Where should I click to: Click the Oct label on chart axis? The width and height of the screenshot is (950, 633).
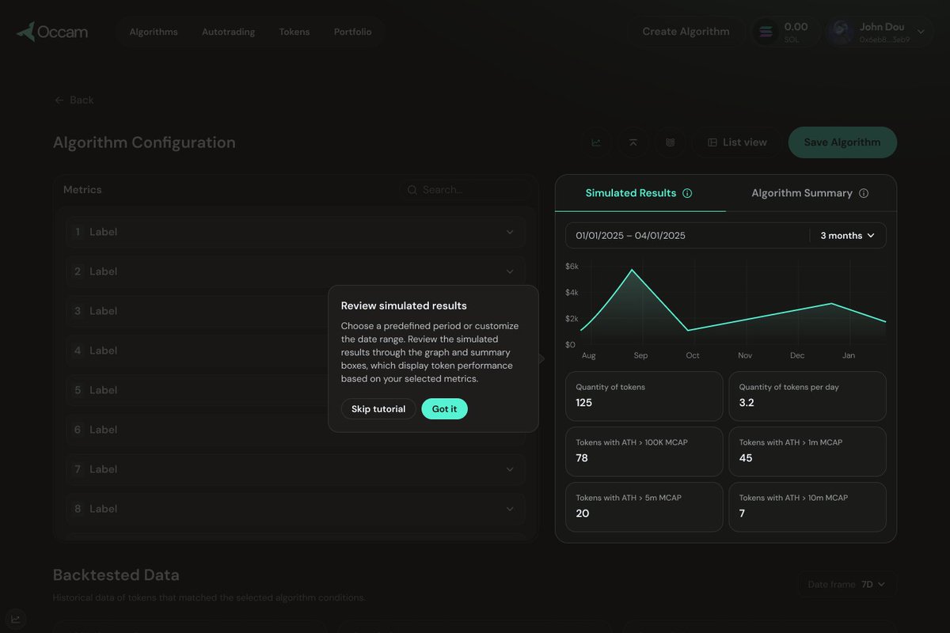click(x=693, y=356)
